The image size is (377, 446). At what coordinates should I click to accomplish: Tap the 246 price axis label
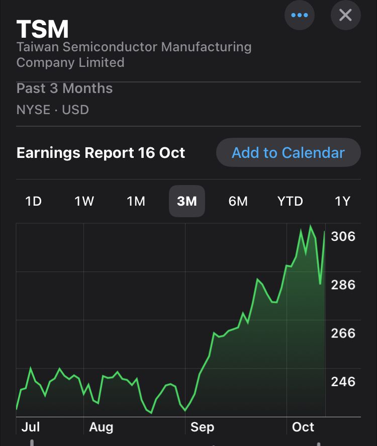pyautogui.click(x=343, y=382)
